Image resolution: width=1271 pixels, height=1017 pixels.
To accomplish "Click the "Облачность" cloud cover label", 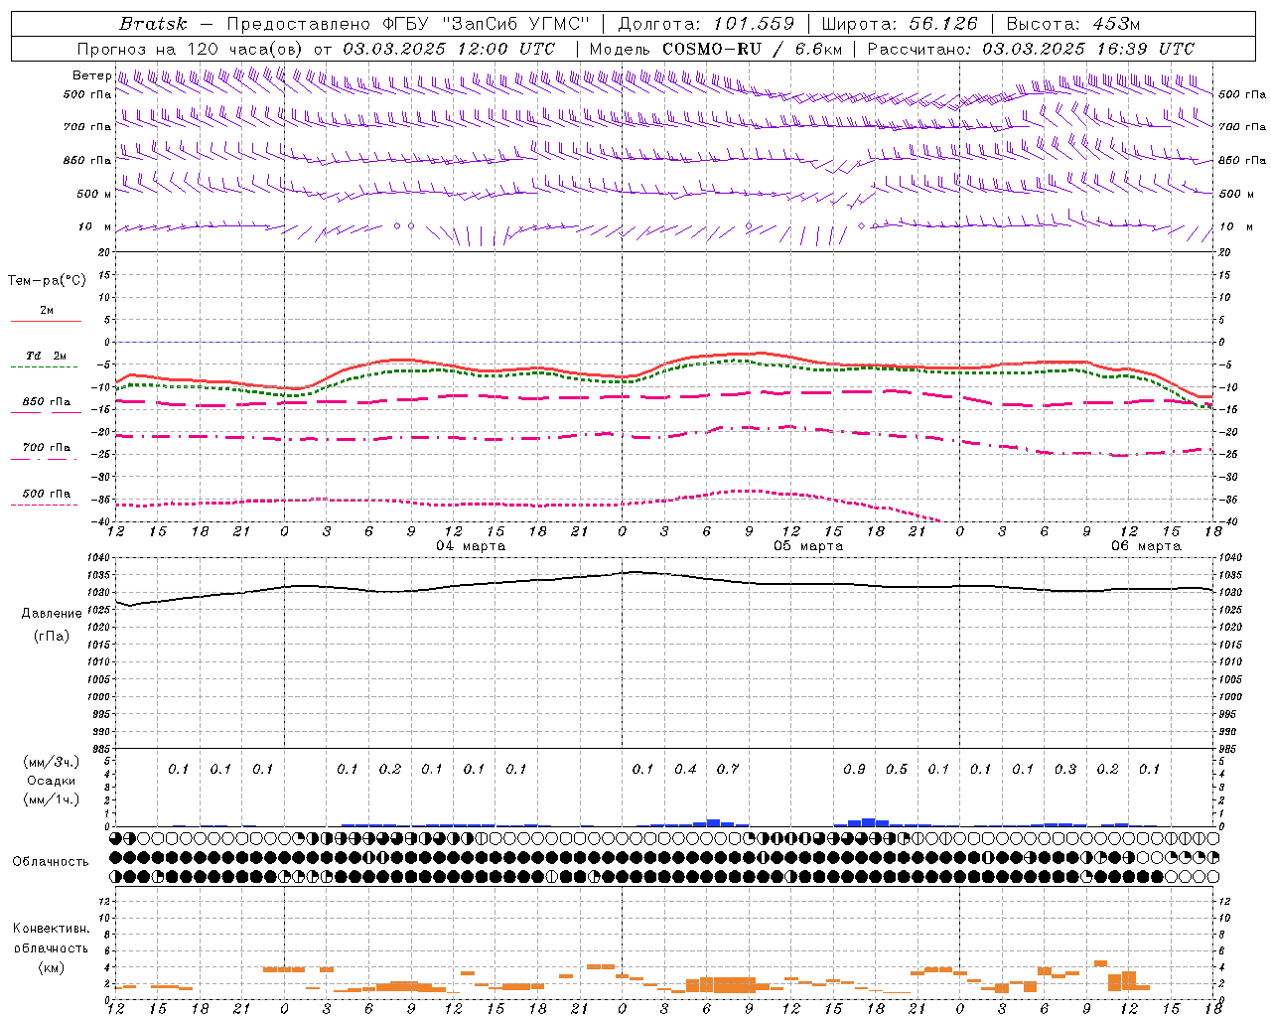I will pyautogui.click(x=51, y=862).
